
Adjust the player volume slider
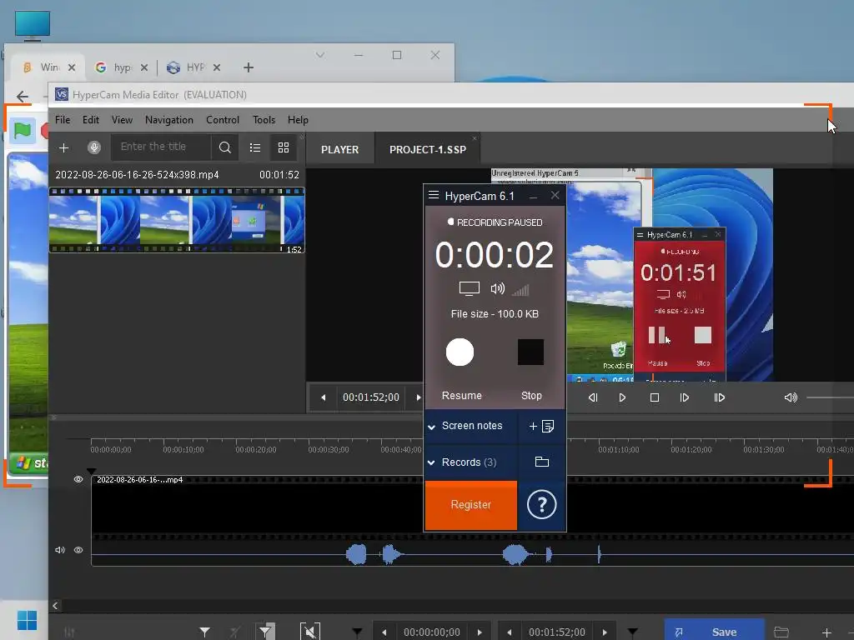pos(830,397)
